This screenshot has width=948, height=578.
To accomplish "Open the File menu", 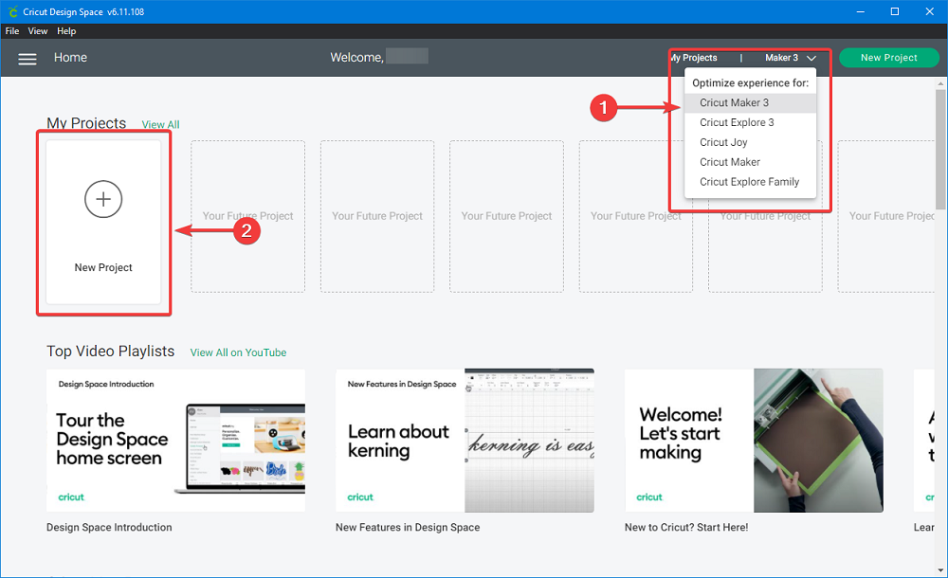I will (x=12, y=31).
